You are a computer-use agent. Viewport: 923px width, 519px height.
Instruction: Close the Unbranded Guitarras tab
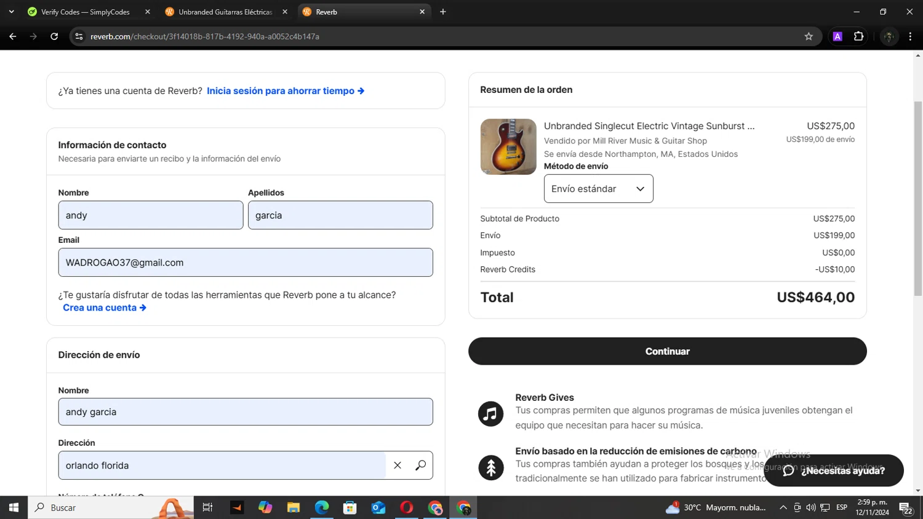(285, 12)
